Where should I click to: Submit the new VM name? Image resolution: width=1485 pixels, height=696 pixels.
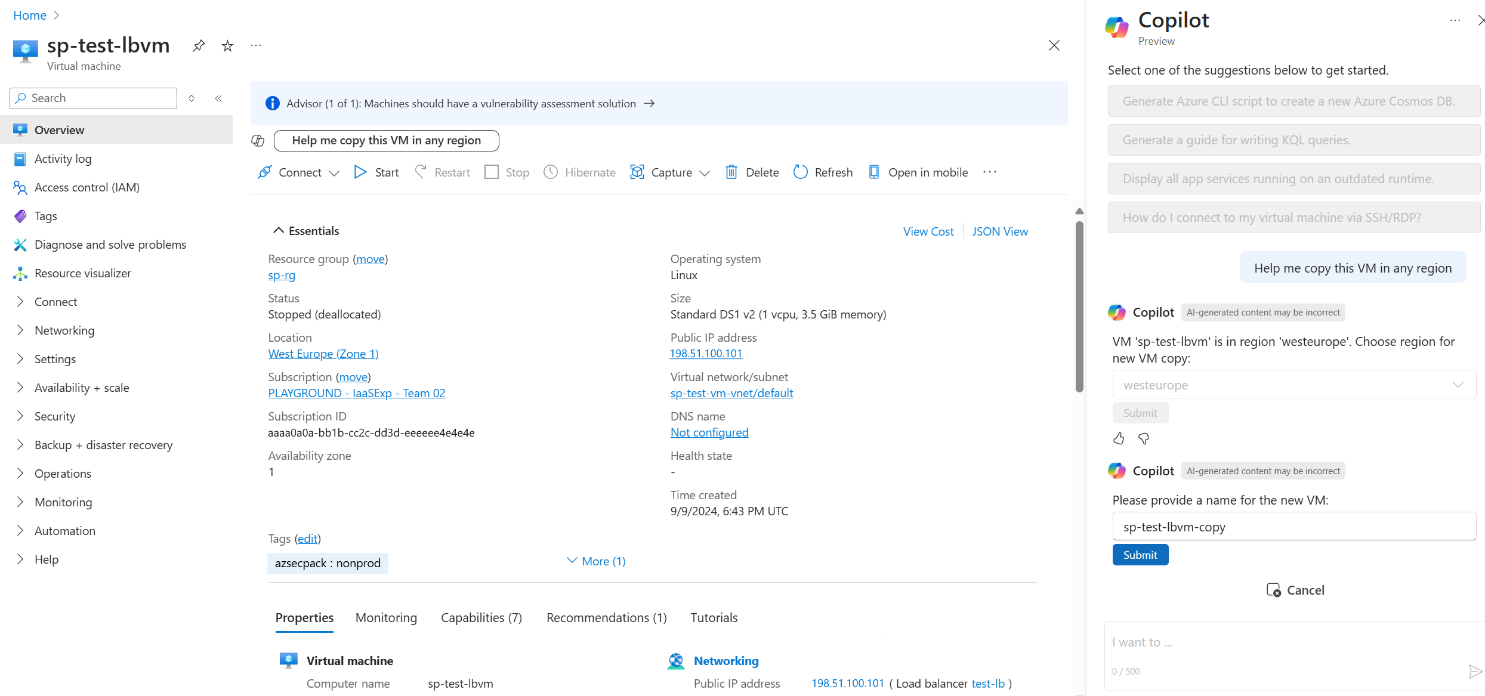click(x=1140, y=555)
